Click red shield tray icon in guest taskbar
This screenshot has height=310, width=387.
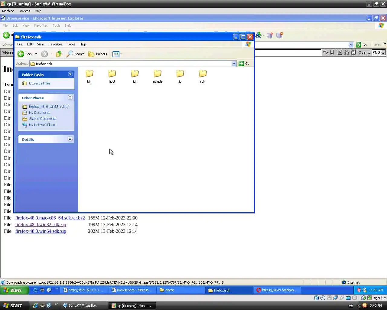tap(359, 290)
